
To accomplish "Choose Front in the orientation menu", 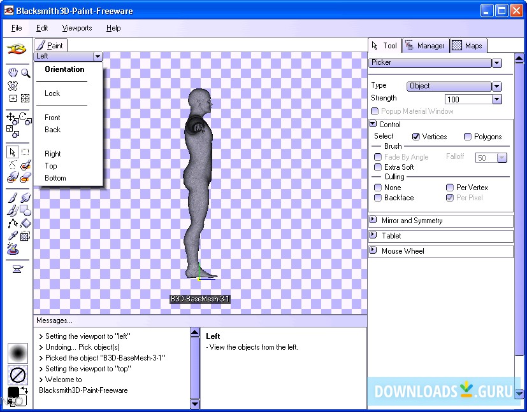I will pos(52,118).
